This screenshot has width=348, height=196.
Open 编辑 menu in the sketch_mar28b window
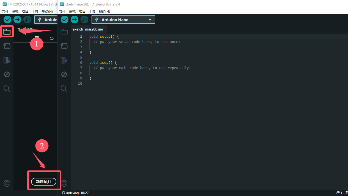72,12
